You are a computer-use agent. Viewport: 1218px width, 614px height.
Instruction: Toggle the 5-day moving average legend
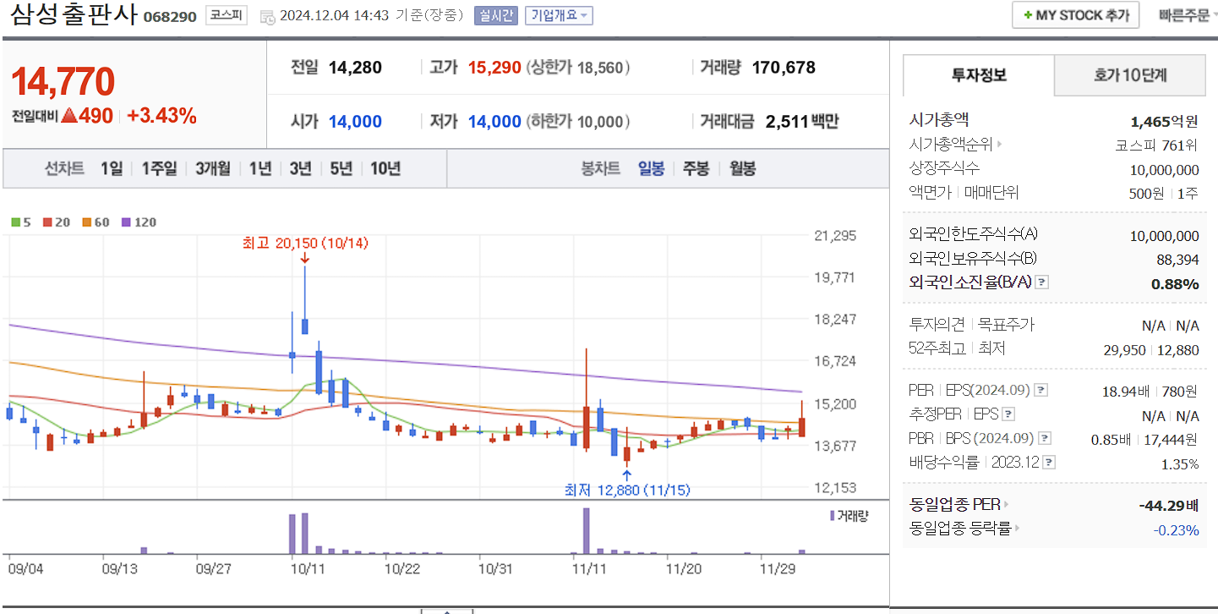tap(20, 222)
